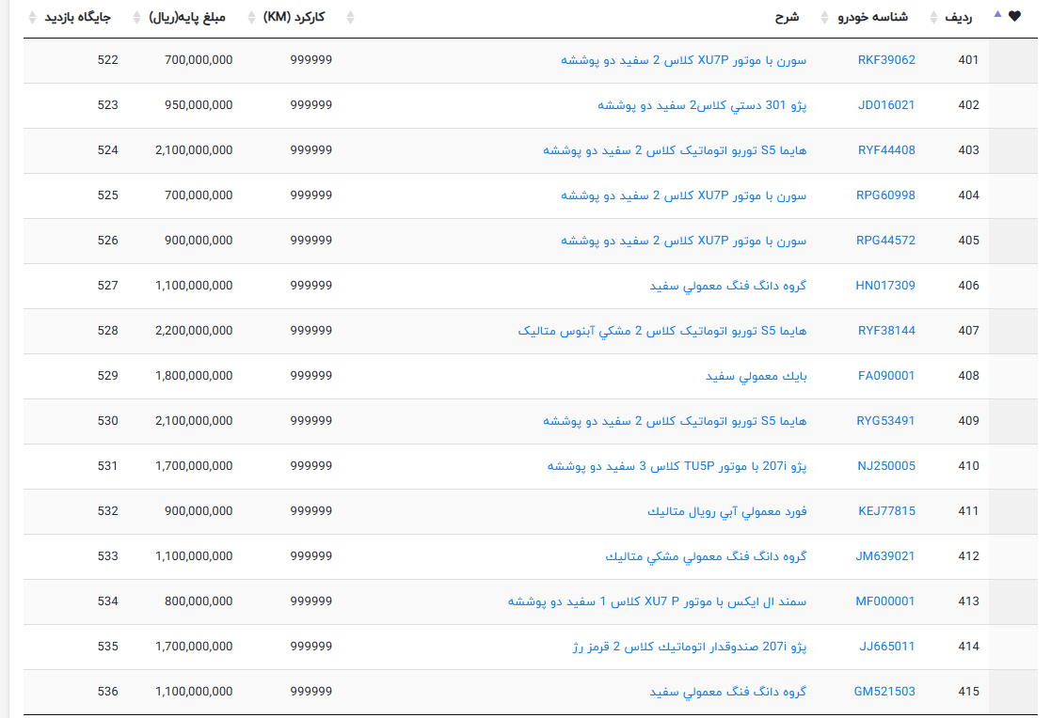Sort by ردیف column header label

[959, 18]
